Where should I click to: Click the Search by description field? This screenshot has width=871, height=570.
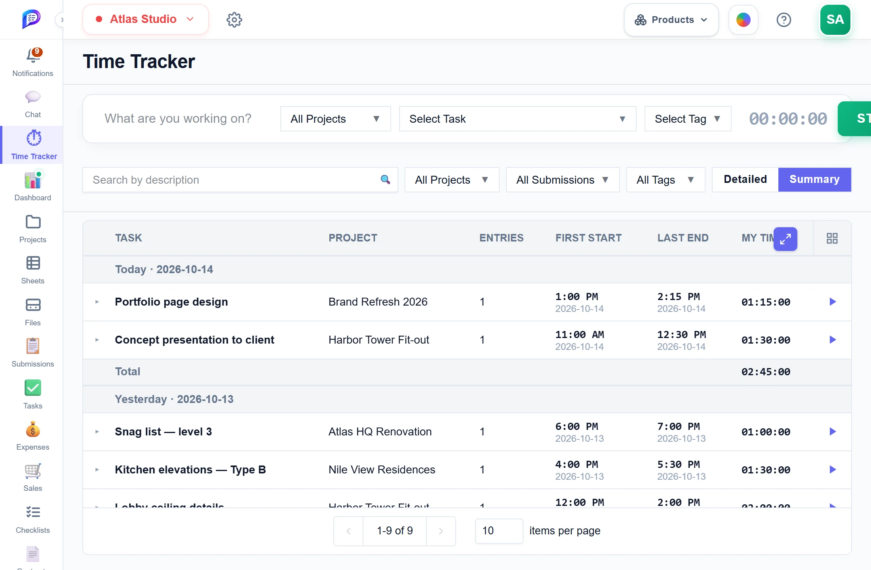click(240, 180)
